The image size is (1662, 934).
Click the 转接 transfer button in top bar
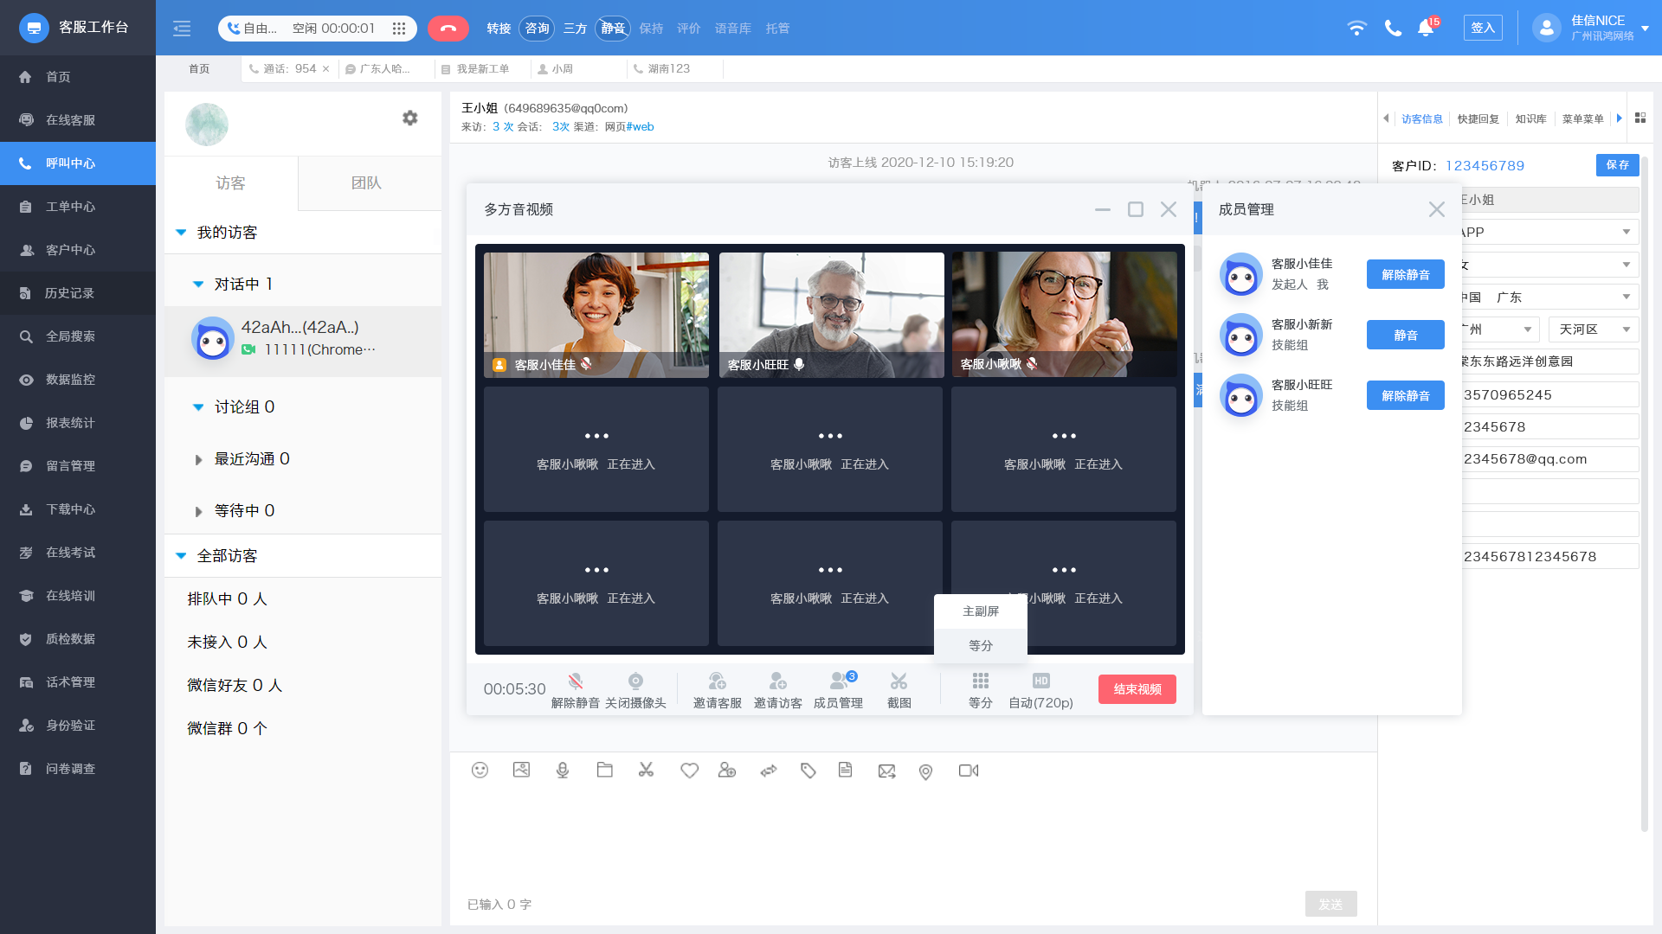499,29
